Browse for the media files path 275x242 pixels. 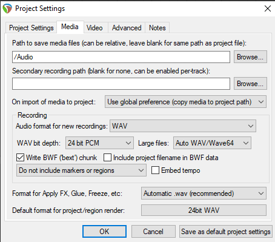(250, 57)
